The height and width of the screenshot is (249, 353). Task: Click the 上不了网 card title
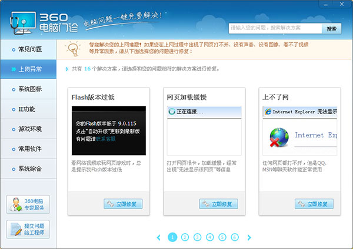click(x=275, y=97)
